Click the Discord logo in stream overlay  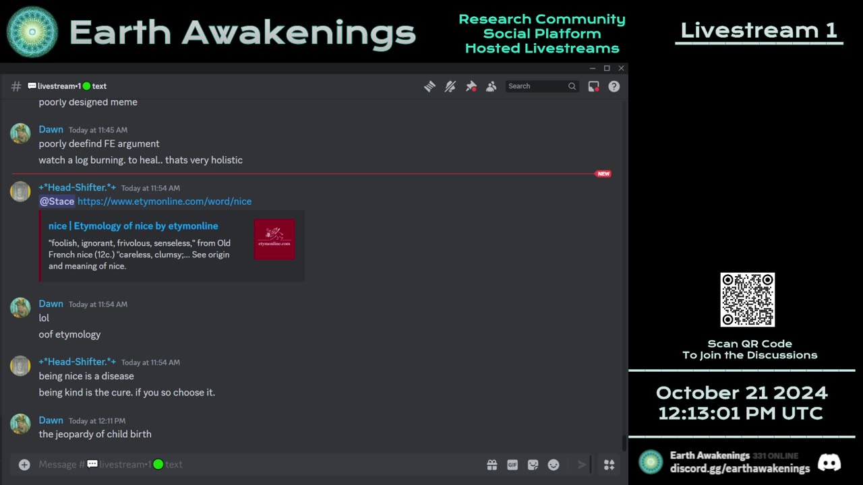[829, 462]
